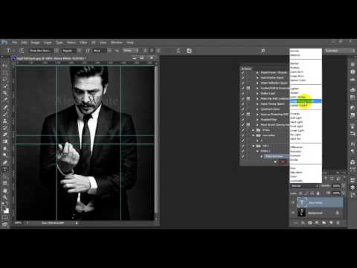The height and width of the screenshot is (268, 357).
Task: Hide the Background layer visibility eye
Action: (293, 213)
